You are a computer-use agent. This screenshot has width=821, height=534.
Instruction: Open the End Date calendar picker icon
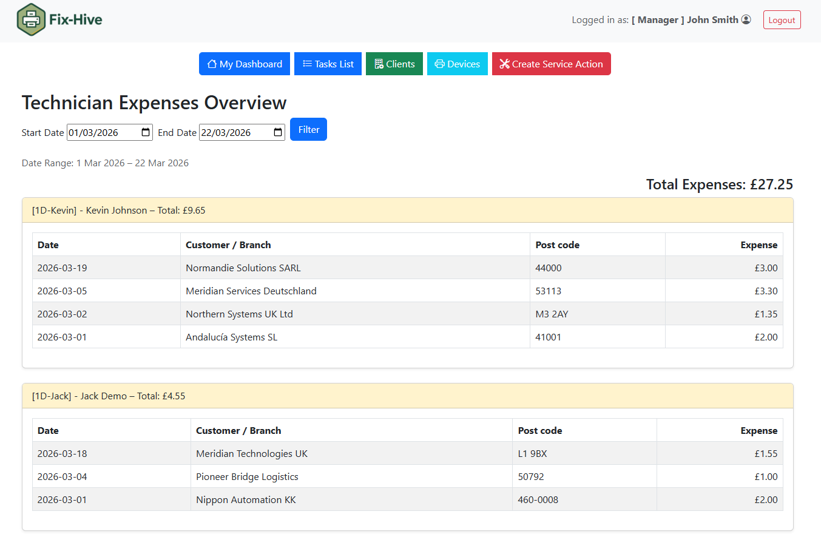[278, 132]
